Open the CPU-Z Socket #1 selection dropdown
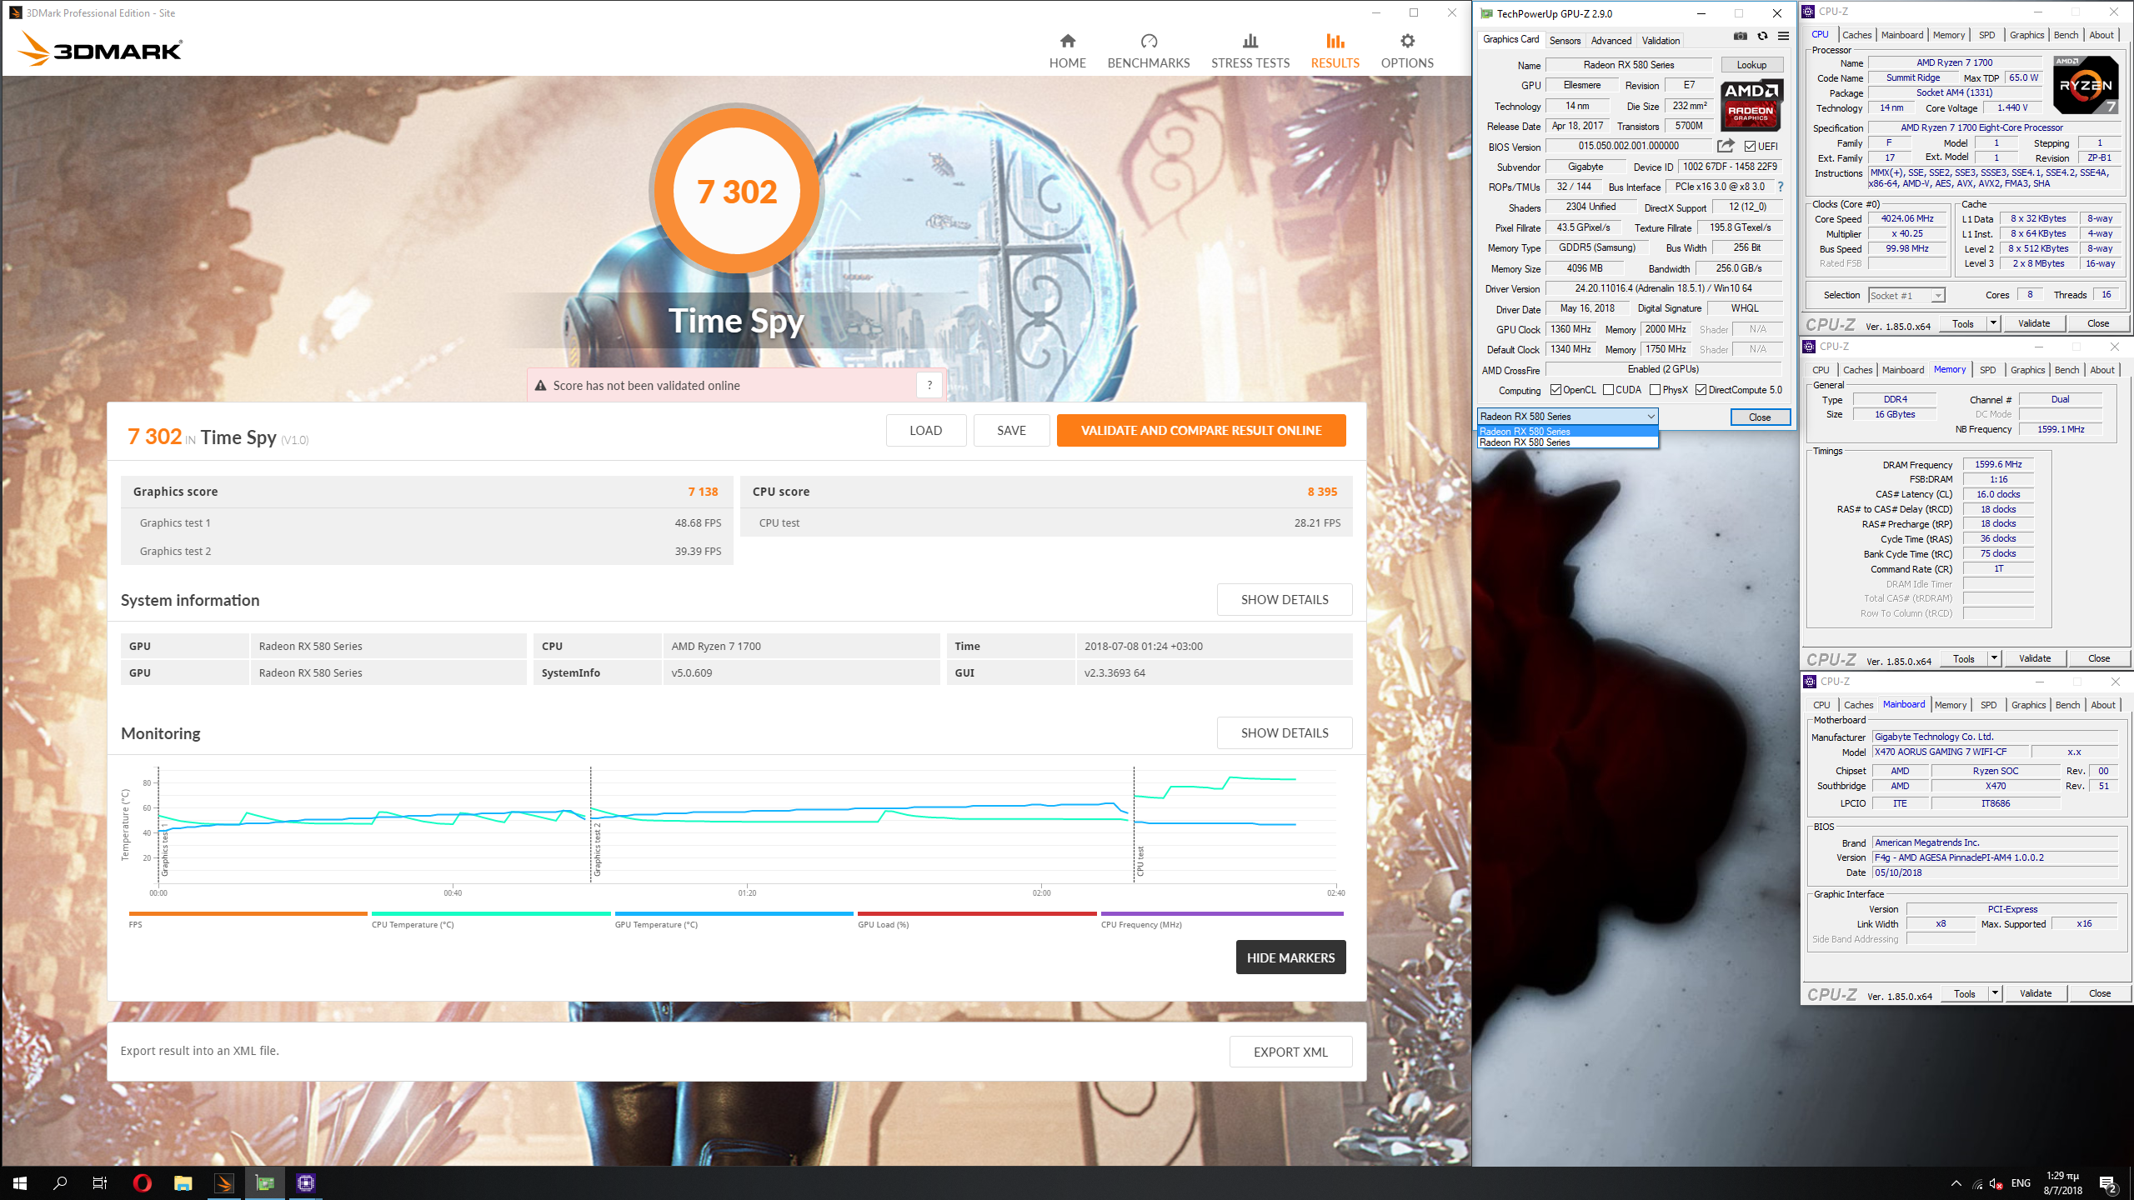The image size is (2134, 1200). pos(1906,295)
